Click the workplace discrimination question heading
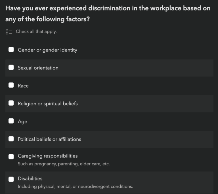The image size is (218, 194). pyautogui.click(x=108, y=14)
